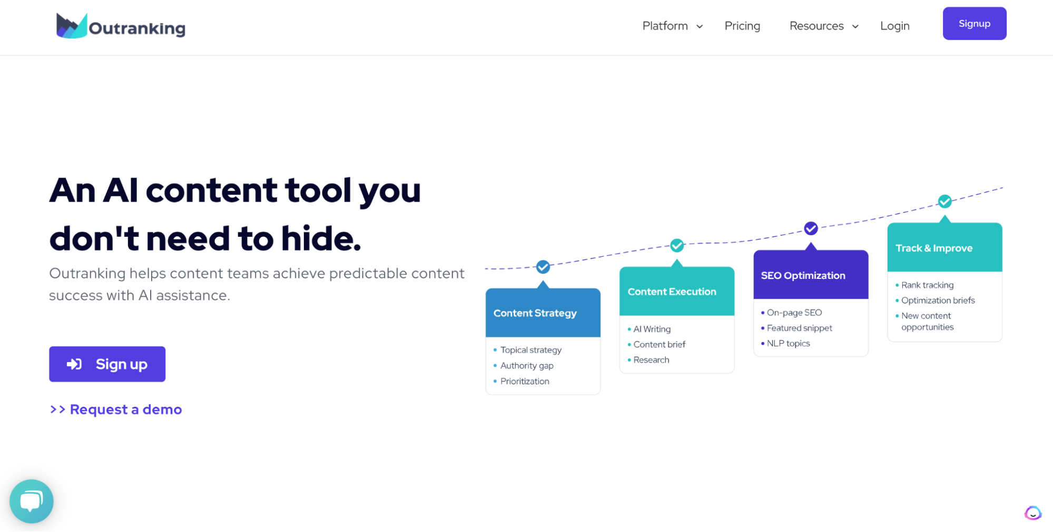Open the Resources menu

tap(816, 26)
